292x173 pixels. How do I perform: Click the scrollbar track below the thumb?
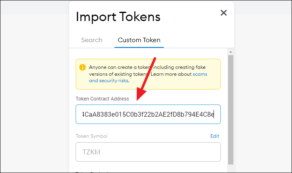[231, 168]
